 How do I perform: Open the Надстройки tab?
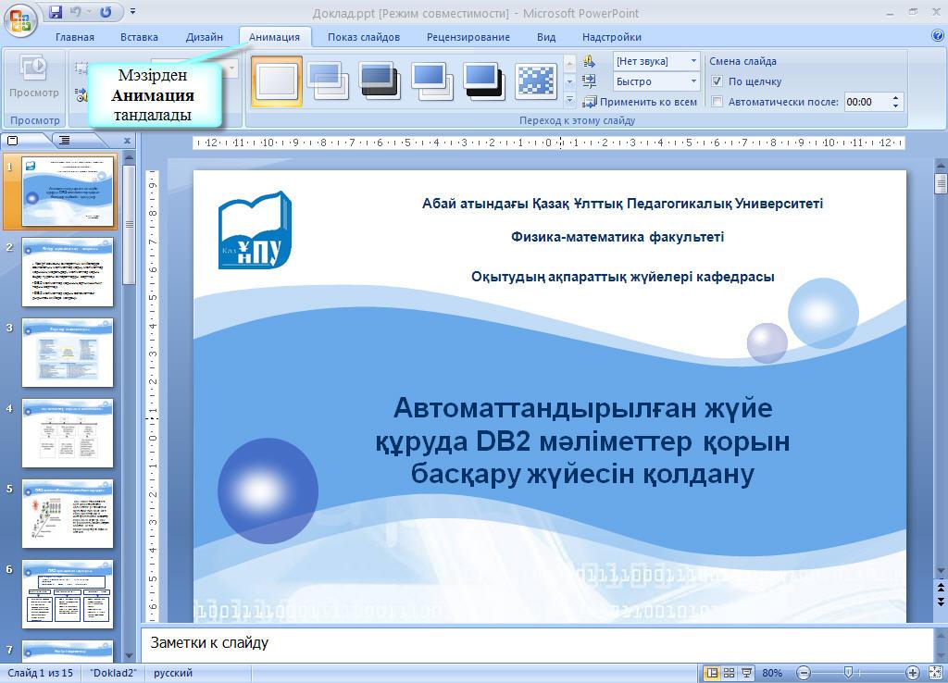point(612,37)
